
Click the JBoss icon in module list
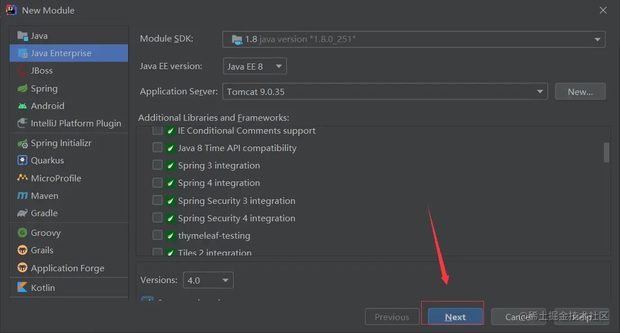pyautogui.click(x=22, y=70)
